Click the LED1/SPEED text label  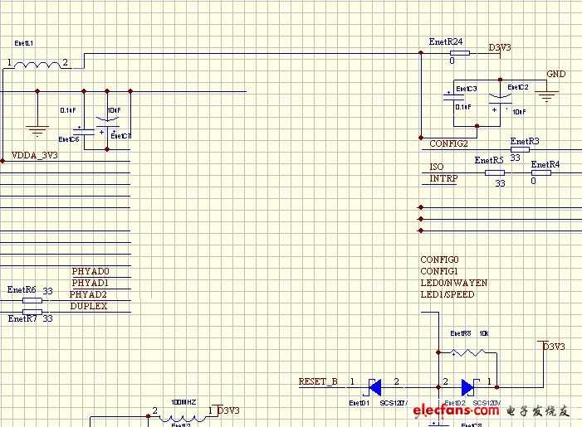pyautogui.click(x=448, y=294)
